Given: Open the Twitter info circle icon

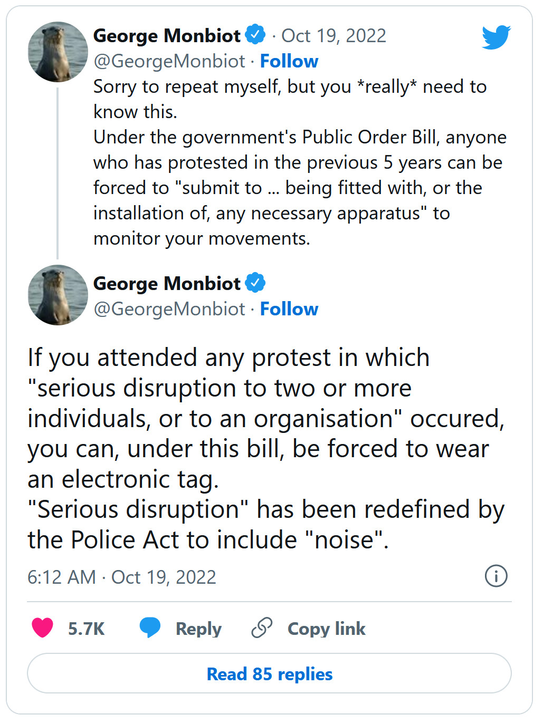Looking at the screenshot, I should (496, 576).
